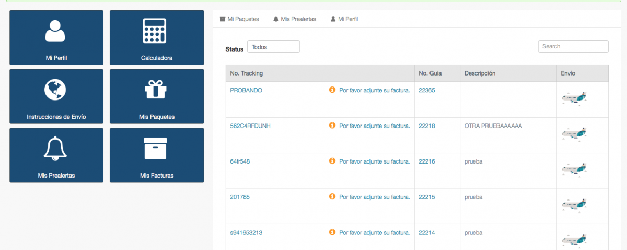Open the Instrucciones de Envío tile
627x250 pixels.
click(x=56, y=96)
